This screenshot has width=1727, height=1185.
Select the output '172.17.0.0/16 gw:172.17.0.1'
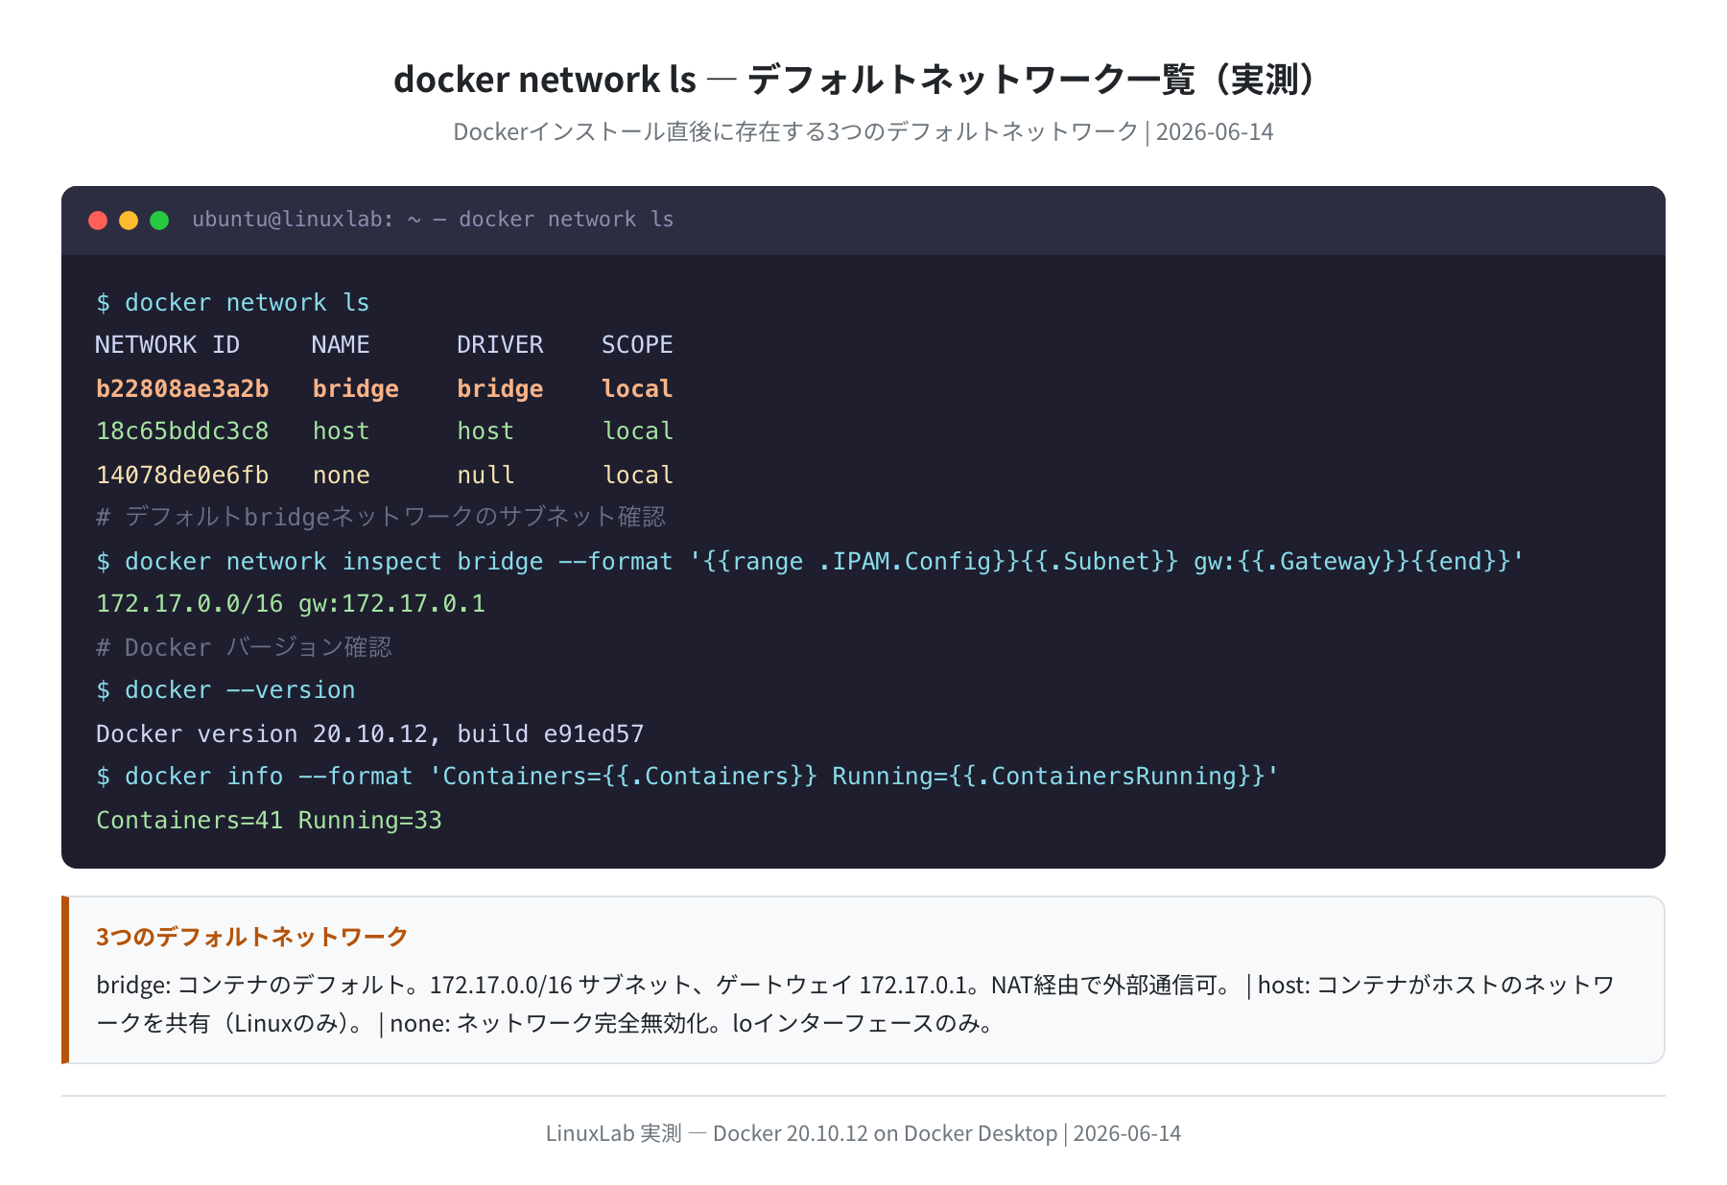tap(291, 604)
